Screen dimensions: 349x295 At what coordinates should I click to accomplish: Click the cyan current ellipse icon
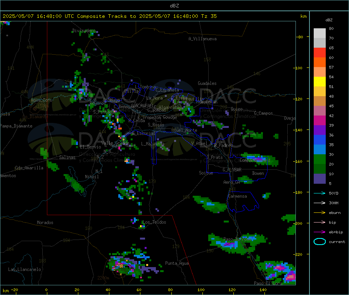320,242
